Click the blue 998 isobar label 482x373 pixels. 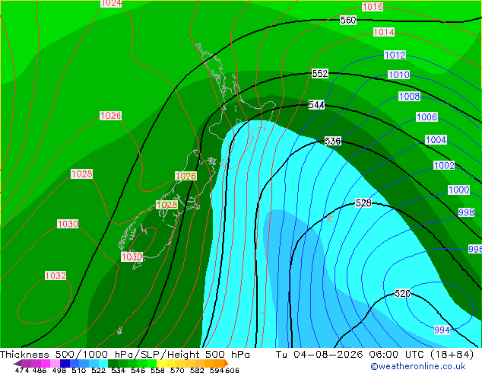[x=466, y=212]
